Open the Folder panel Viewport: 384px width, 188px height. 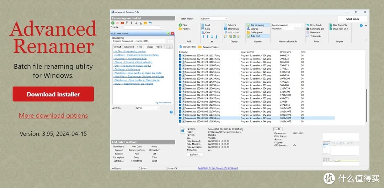tap(255, 32)
